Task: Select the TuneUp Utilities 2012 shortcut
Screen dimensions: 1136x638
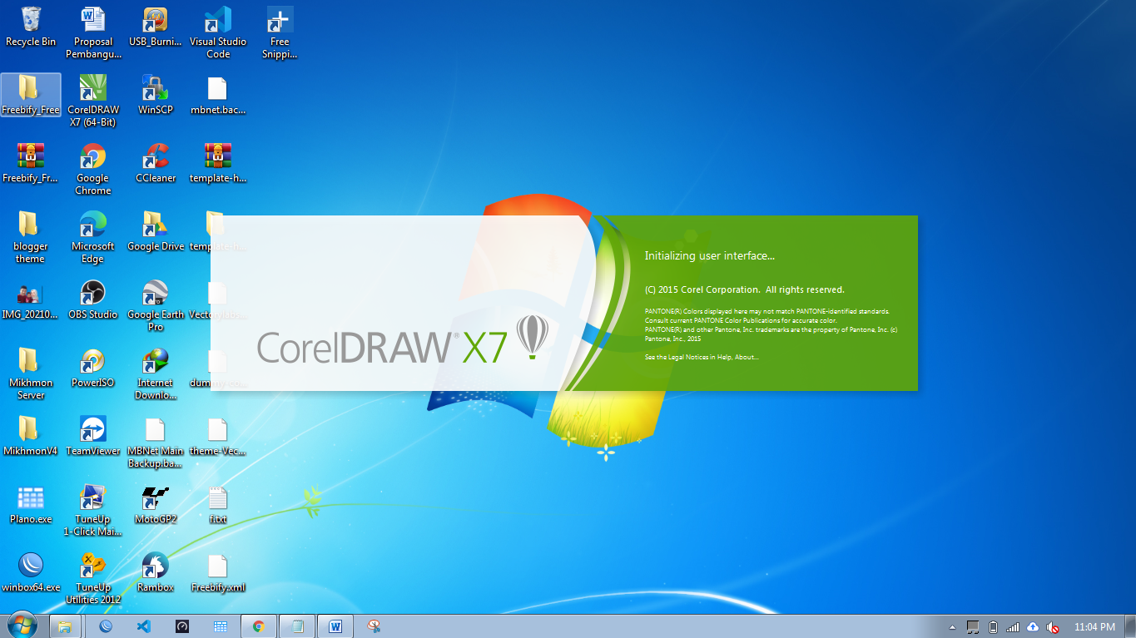Action: [x=92, y=578]
